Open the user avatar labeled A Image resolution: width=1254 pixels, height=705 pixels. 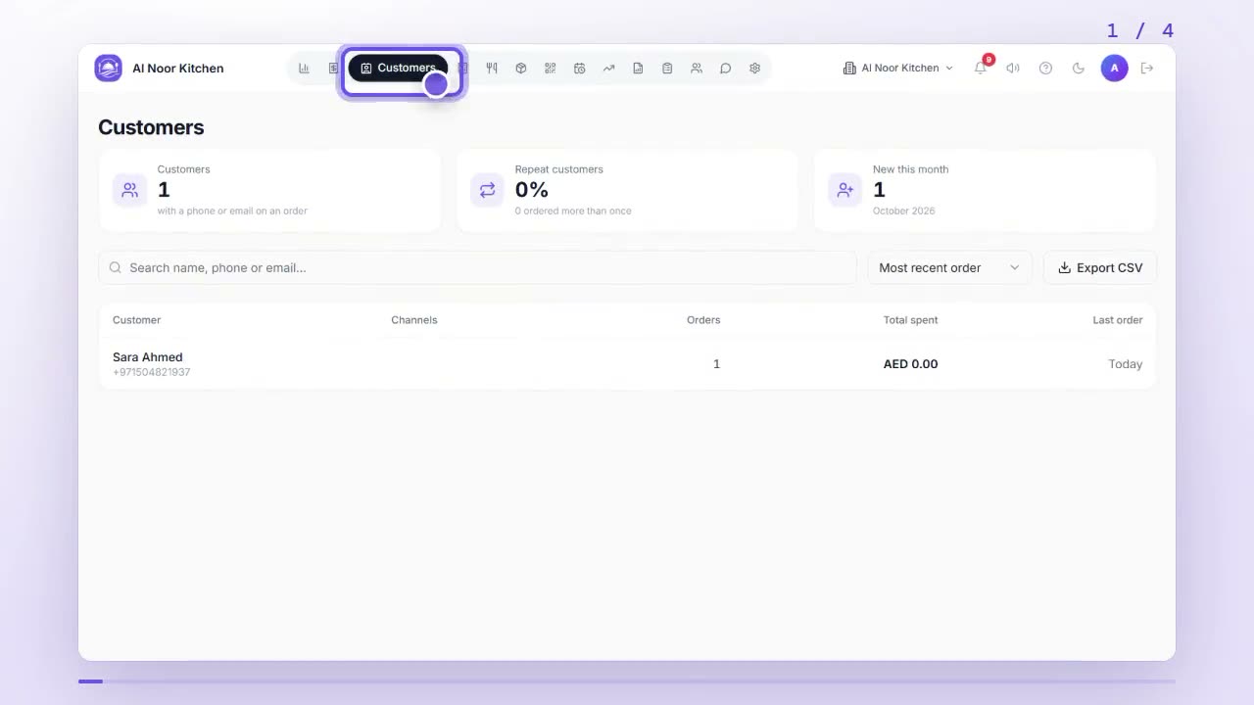tap(1114, 69)
